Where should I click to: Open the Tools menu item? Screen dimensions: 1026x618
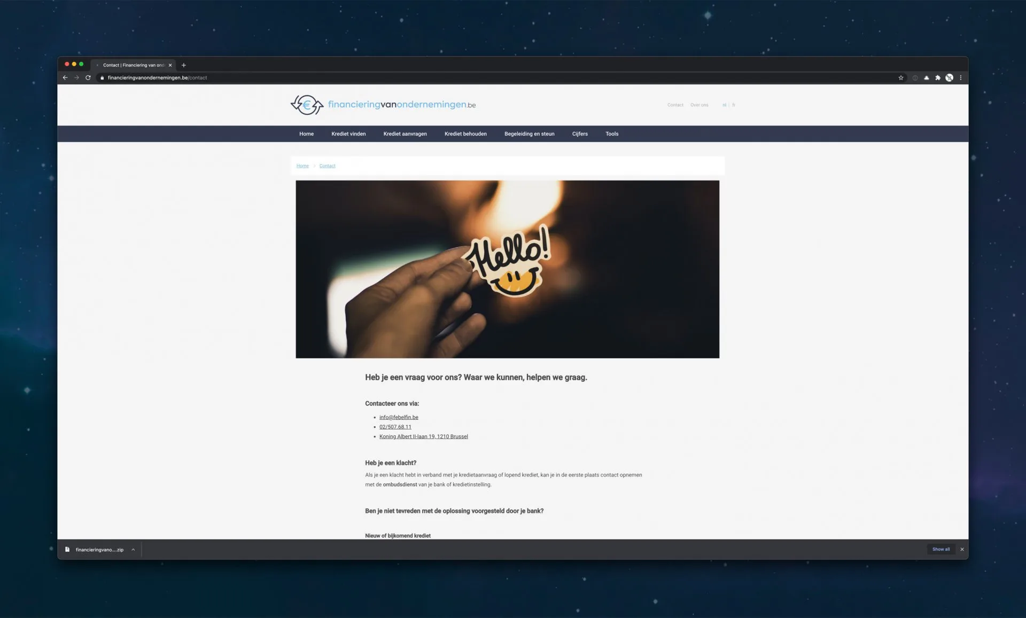point(612,134)
